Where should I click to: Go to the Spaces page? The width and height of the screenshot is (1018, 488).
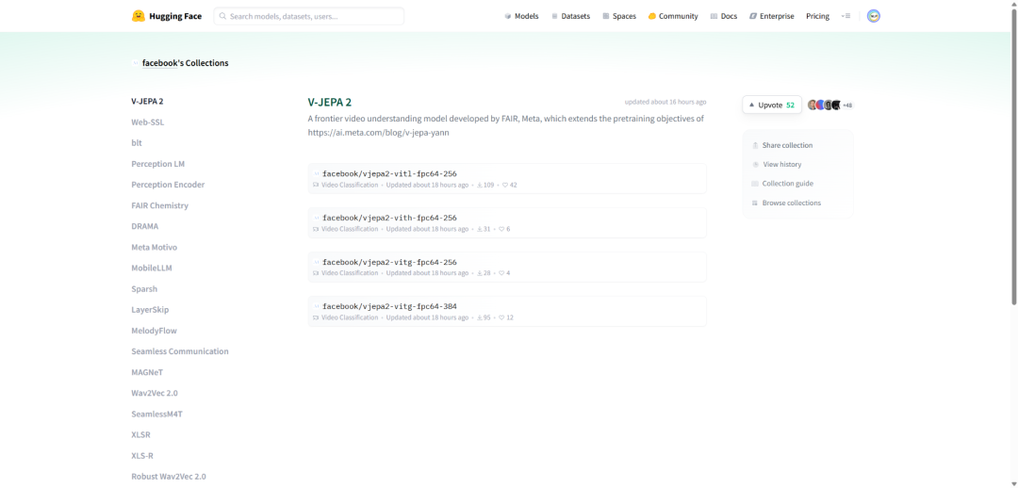tap(619, 16)
